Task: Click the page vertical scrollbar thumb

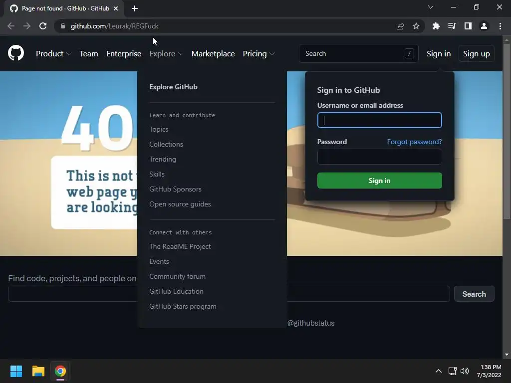Action: point(507,130)
